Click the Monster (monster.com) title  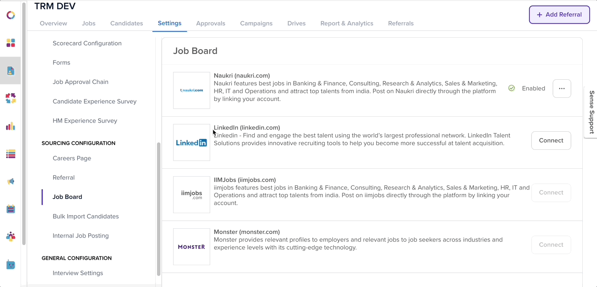tap(247, 232)
